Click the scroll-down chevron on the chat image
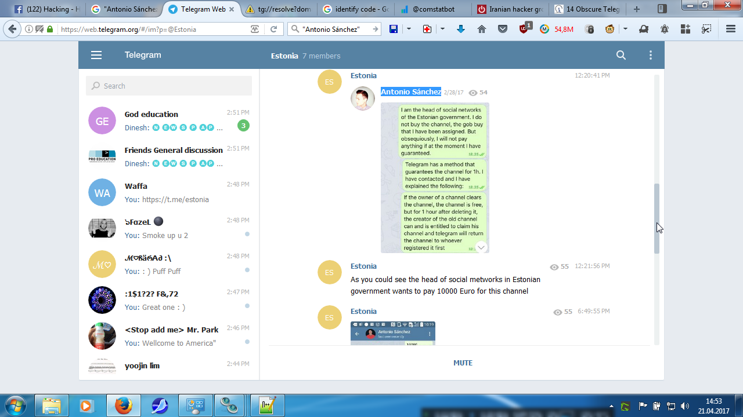 (481, 247)
